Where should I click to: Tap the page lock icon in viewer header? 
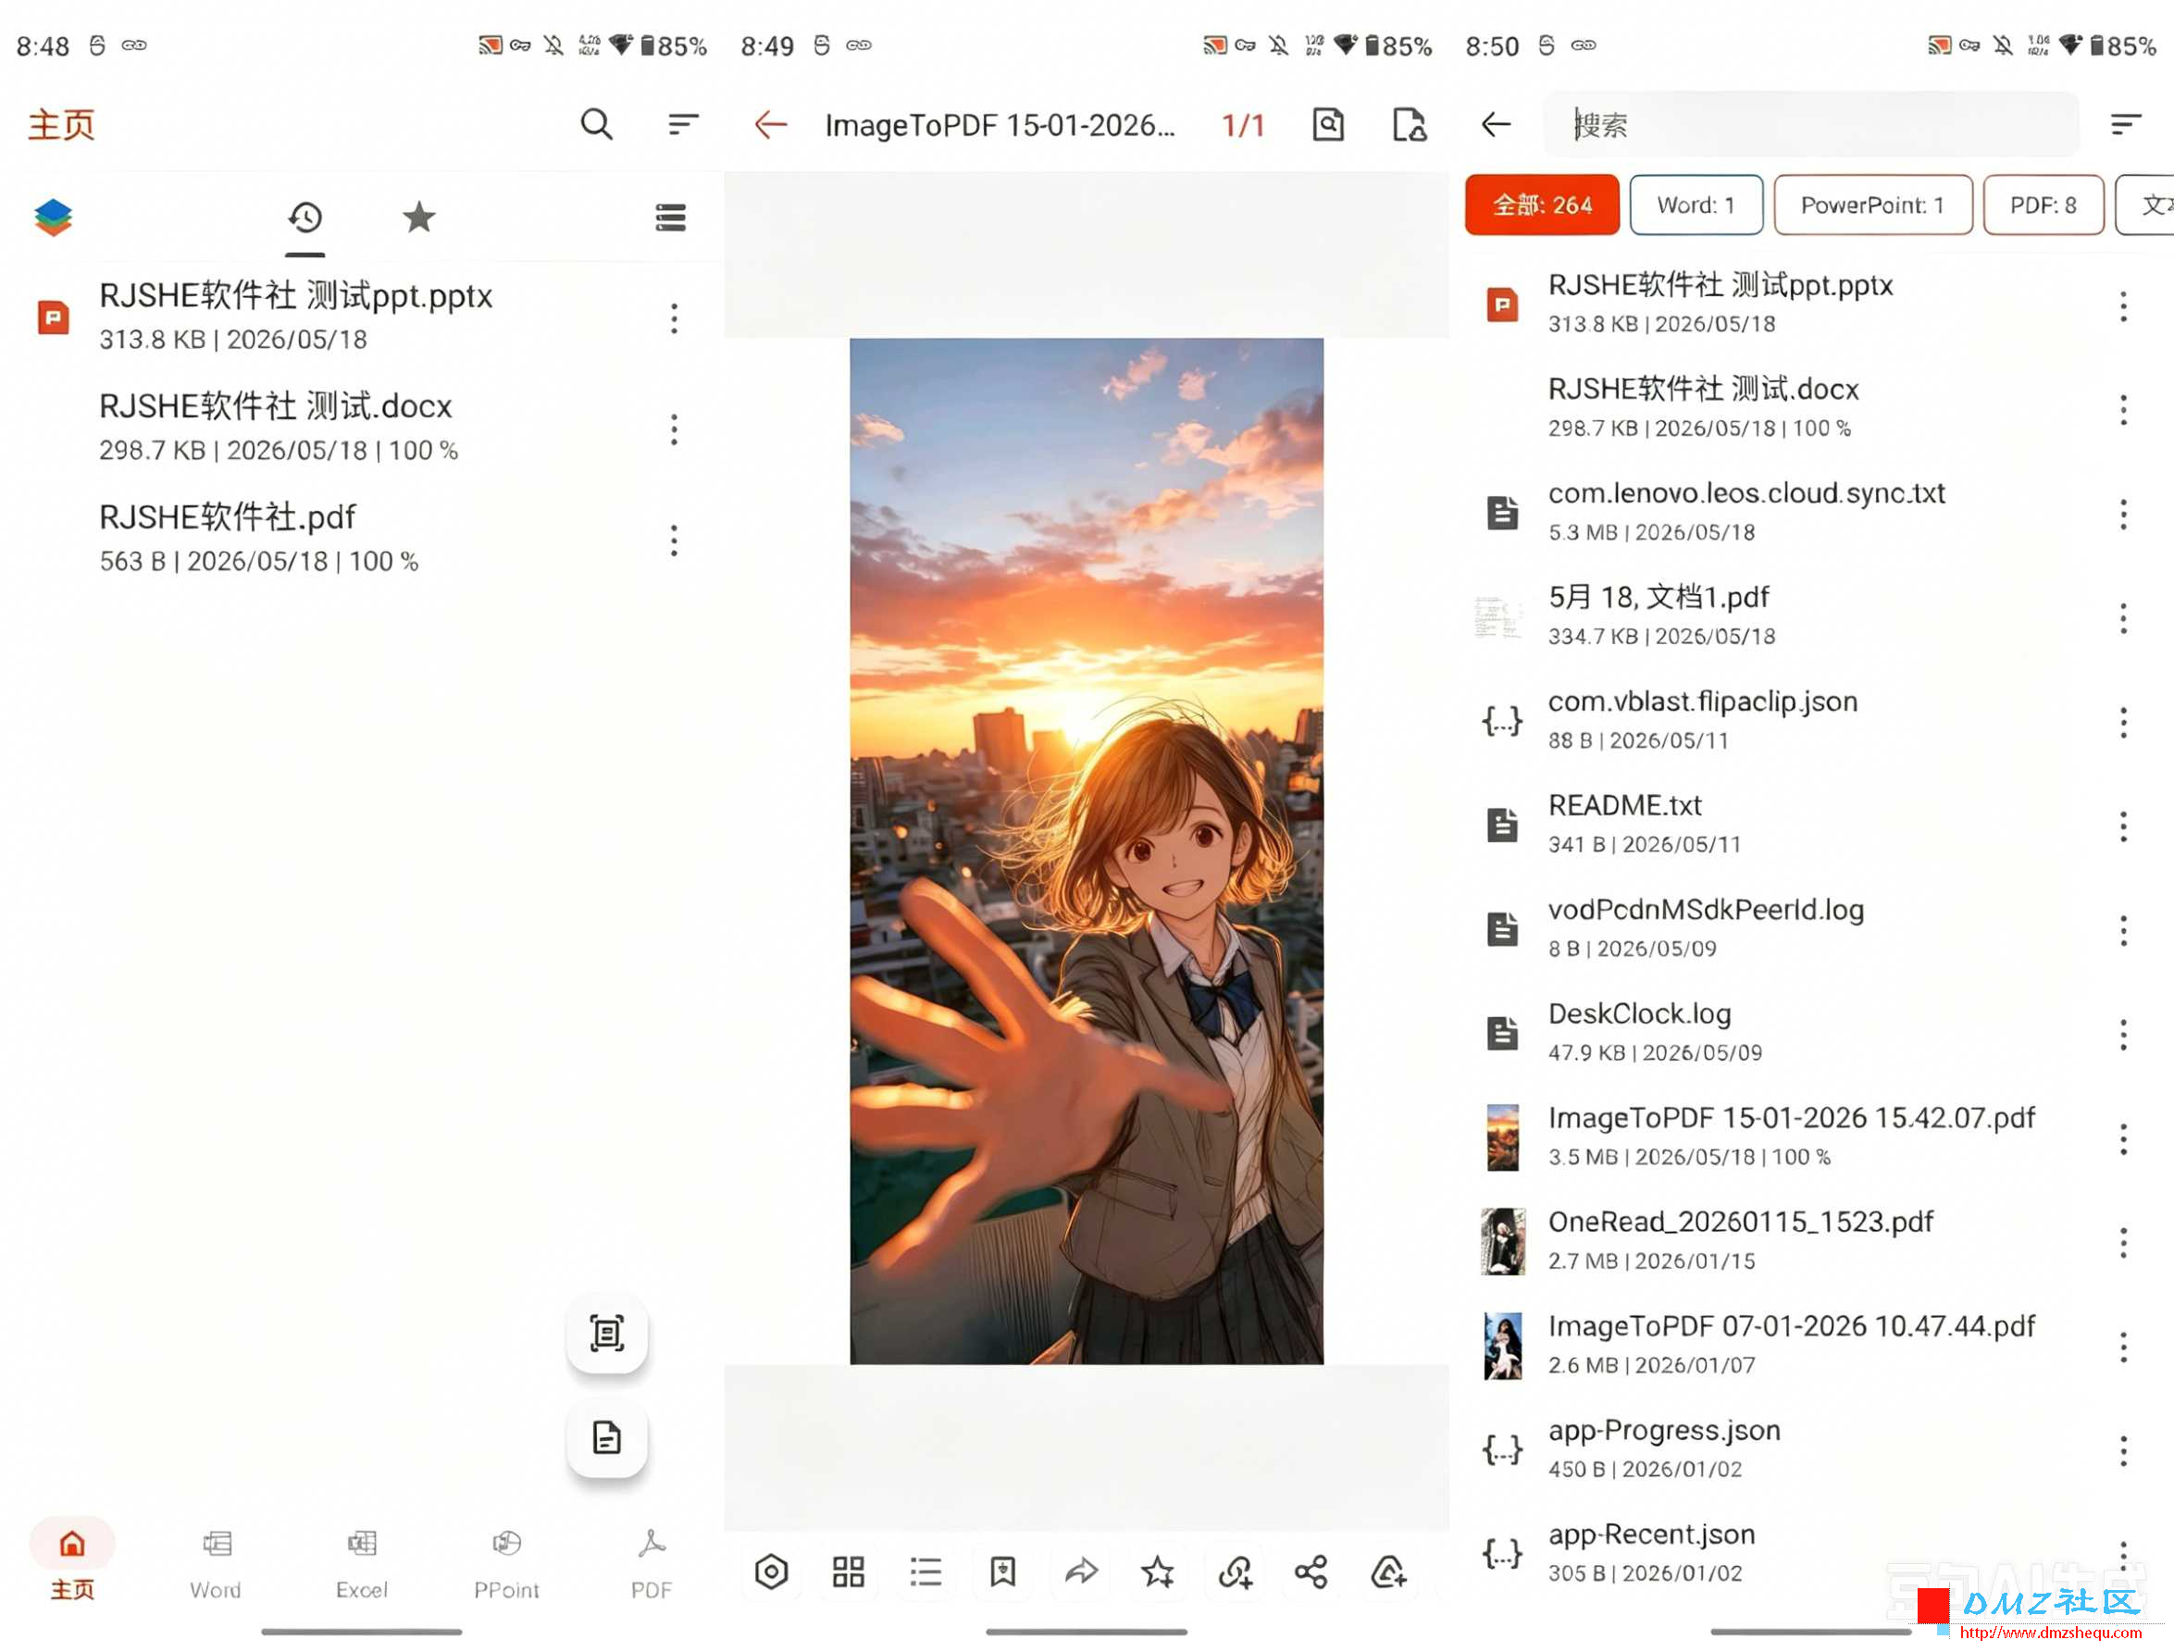[x=1410, y=125]
